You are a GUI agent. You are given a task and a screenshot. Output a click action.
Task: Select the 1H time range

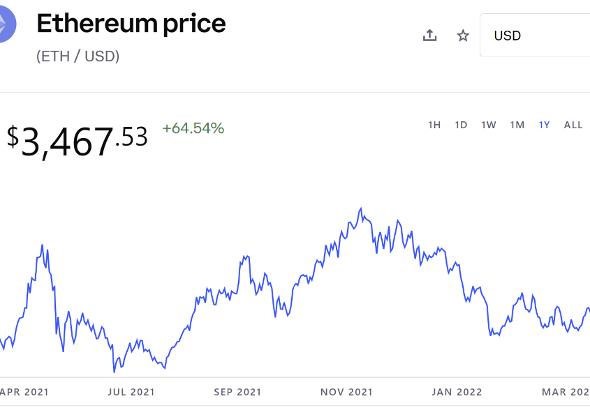[434, 125]
